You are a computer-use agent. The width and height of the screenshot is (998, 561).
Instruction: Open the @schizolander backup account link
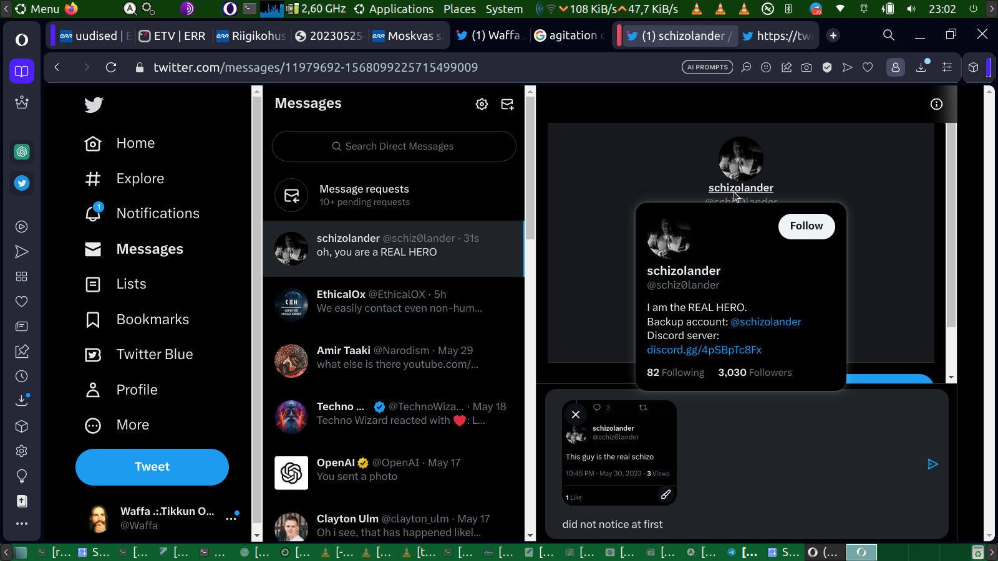point(766,322)
